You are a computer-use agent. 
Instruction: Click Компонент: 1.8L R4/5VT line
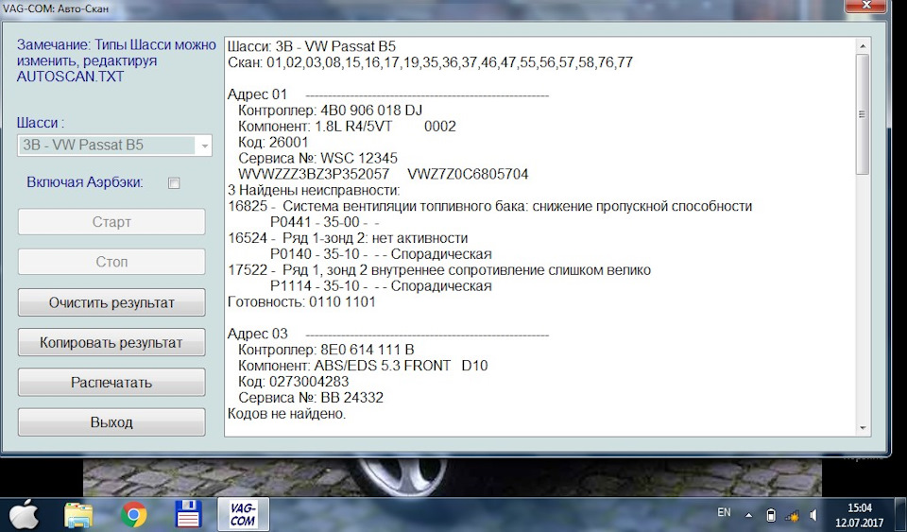pos(347,127)
